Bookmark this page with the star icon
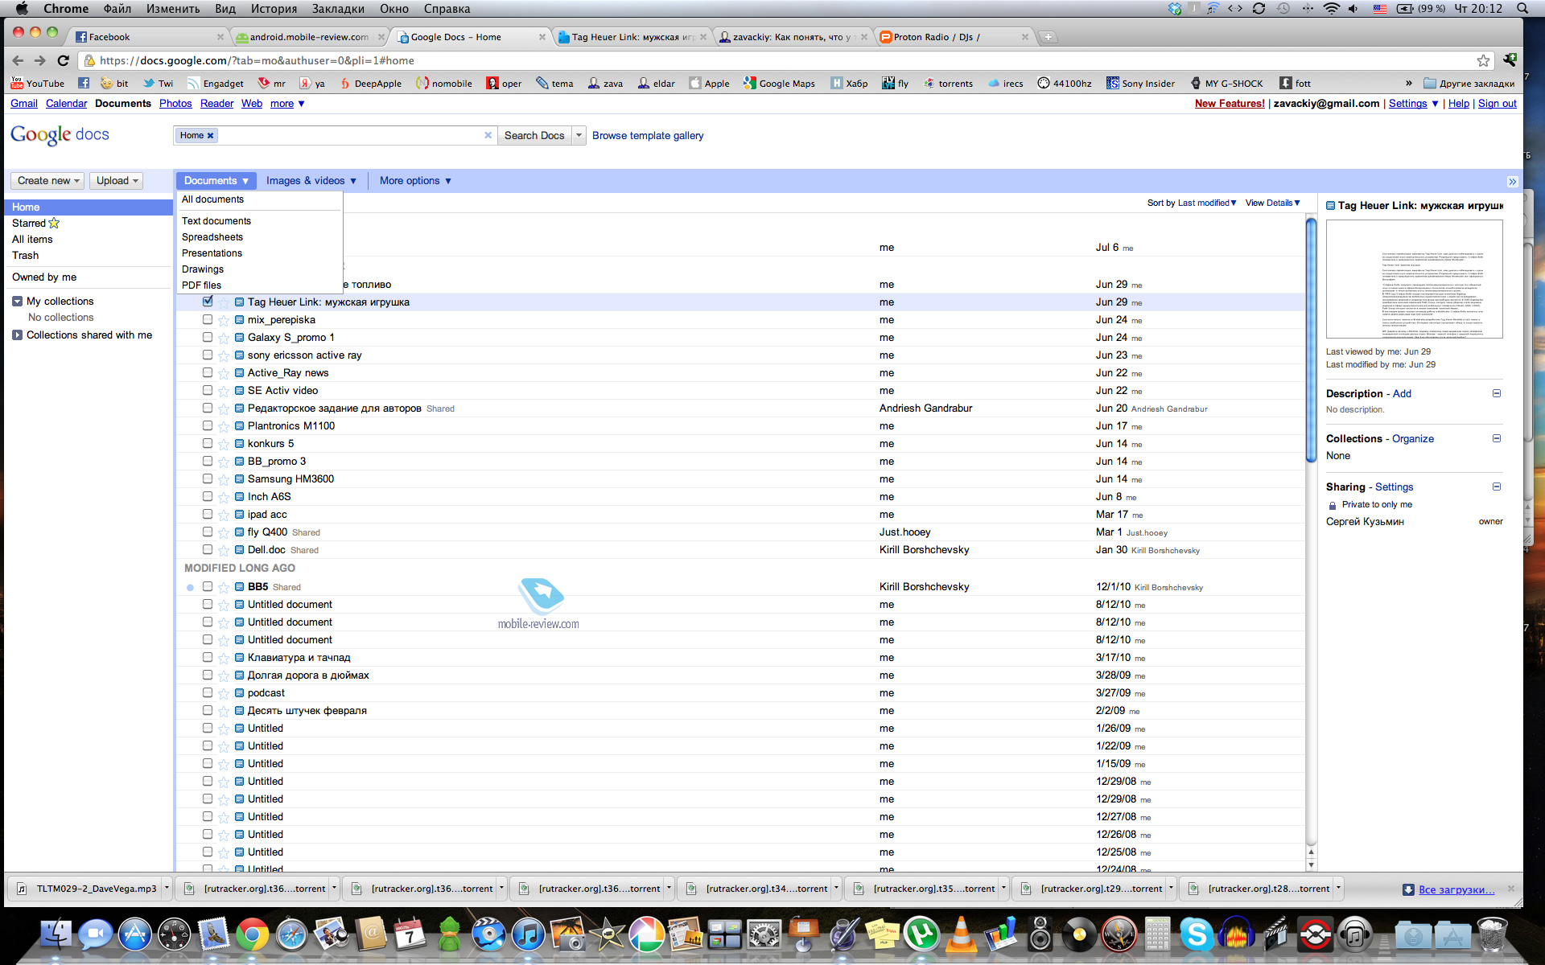The width and height of the screenshot is (1545, 965). tap(1483, 60)
